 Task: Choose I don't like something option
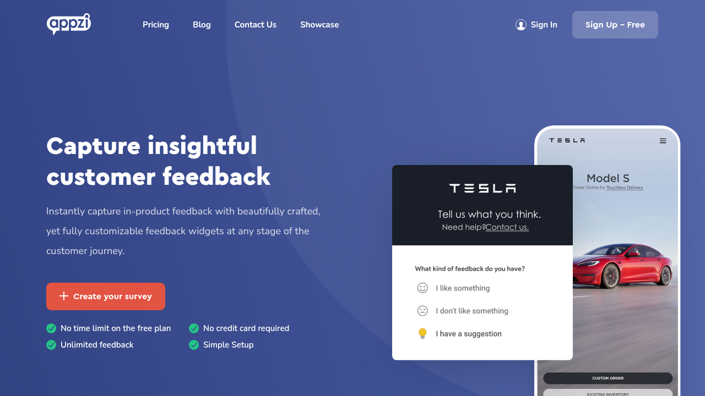[472, 311]
